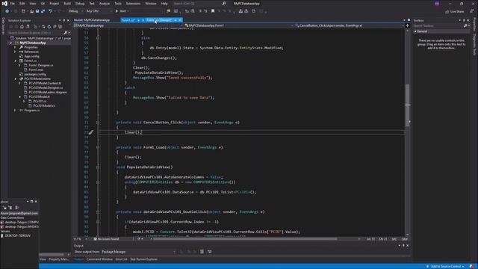Open the File menu

(x=12, y=4)
